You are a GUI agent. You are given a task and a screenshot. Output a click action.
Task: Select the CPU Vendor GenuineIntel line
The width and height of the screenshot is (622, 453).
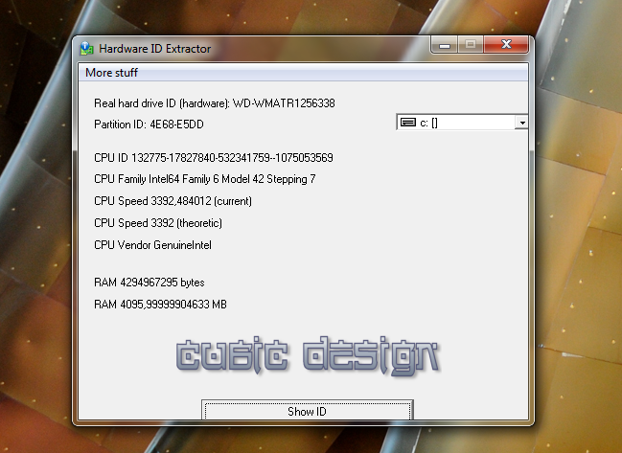pyautogui.click(x=152, y=245)
